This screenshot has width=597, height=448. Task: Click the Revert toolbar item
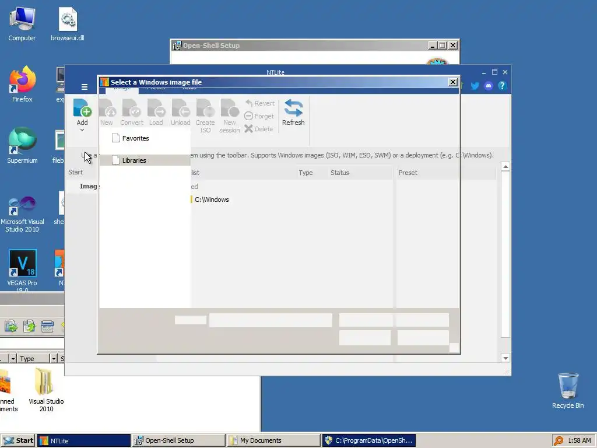point(259,103)
